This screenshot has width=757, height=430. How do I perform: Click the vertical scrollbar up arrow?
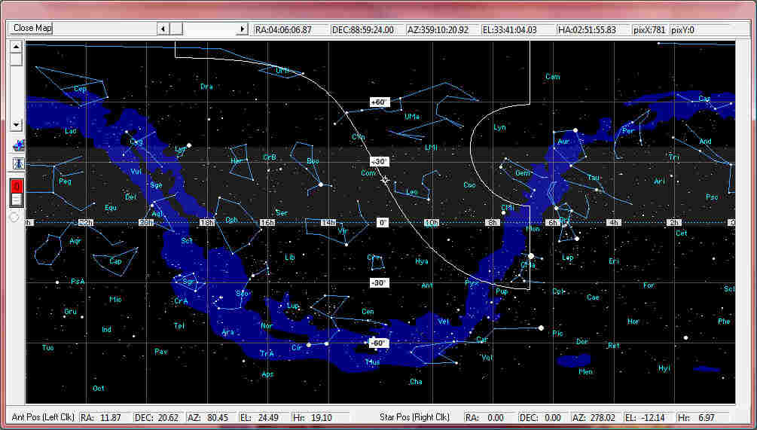pos(16,45)
